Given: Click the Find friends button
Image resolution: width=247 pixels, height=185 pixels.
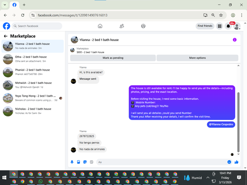Looking at the screenshot, I should coord(205,26).
